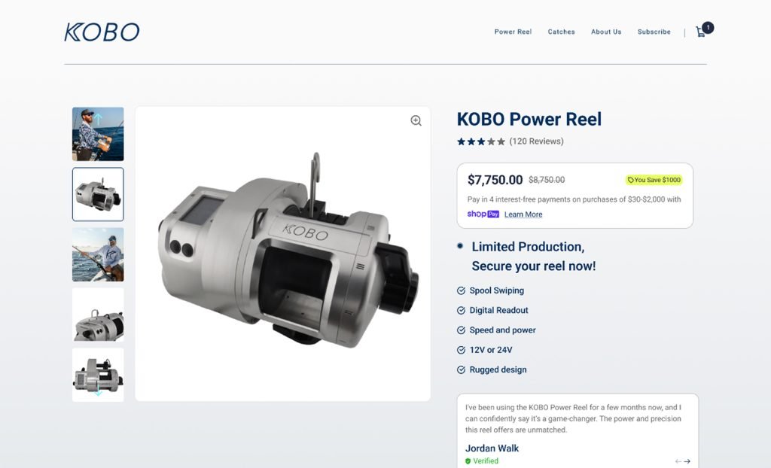Go to previous review with left arrow
The height and width of the screenshot is (468, 771).
[x=678, y=461]
